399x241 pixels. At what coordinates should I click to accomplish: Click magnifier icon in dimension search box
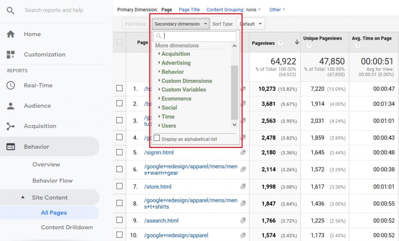[x=159, y=36]
